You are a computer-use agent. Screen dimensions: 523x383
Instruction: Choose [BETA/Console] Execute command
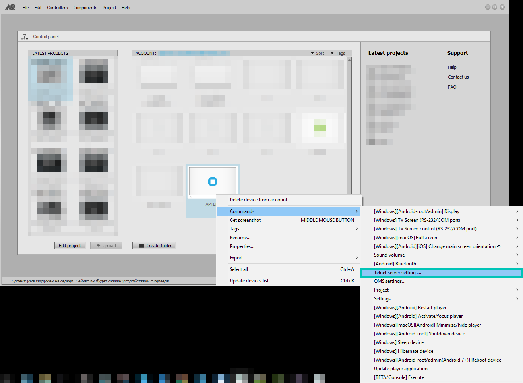point(441,377)
